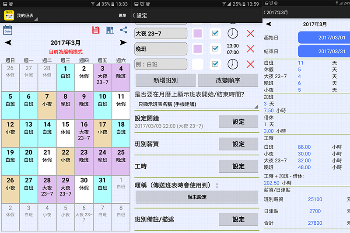Tap the Goto calendar icon
The width and height of the screenshot is (350, 233).
pyautogui.click(x=7, y=30)
